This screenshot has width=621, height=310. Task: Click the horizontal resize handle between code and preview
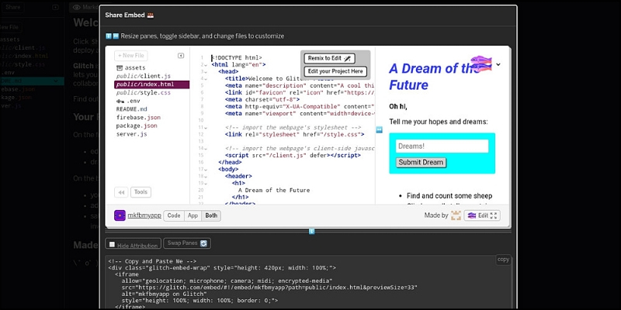(379, 129)
